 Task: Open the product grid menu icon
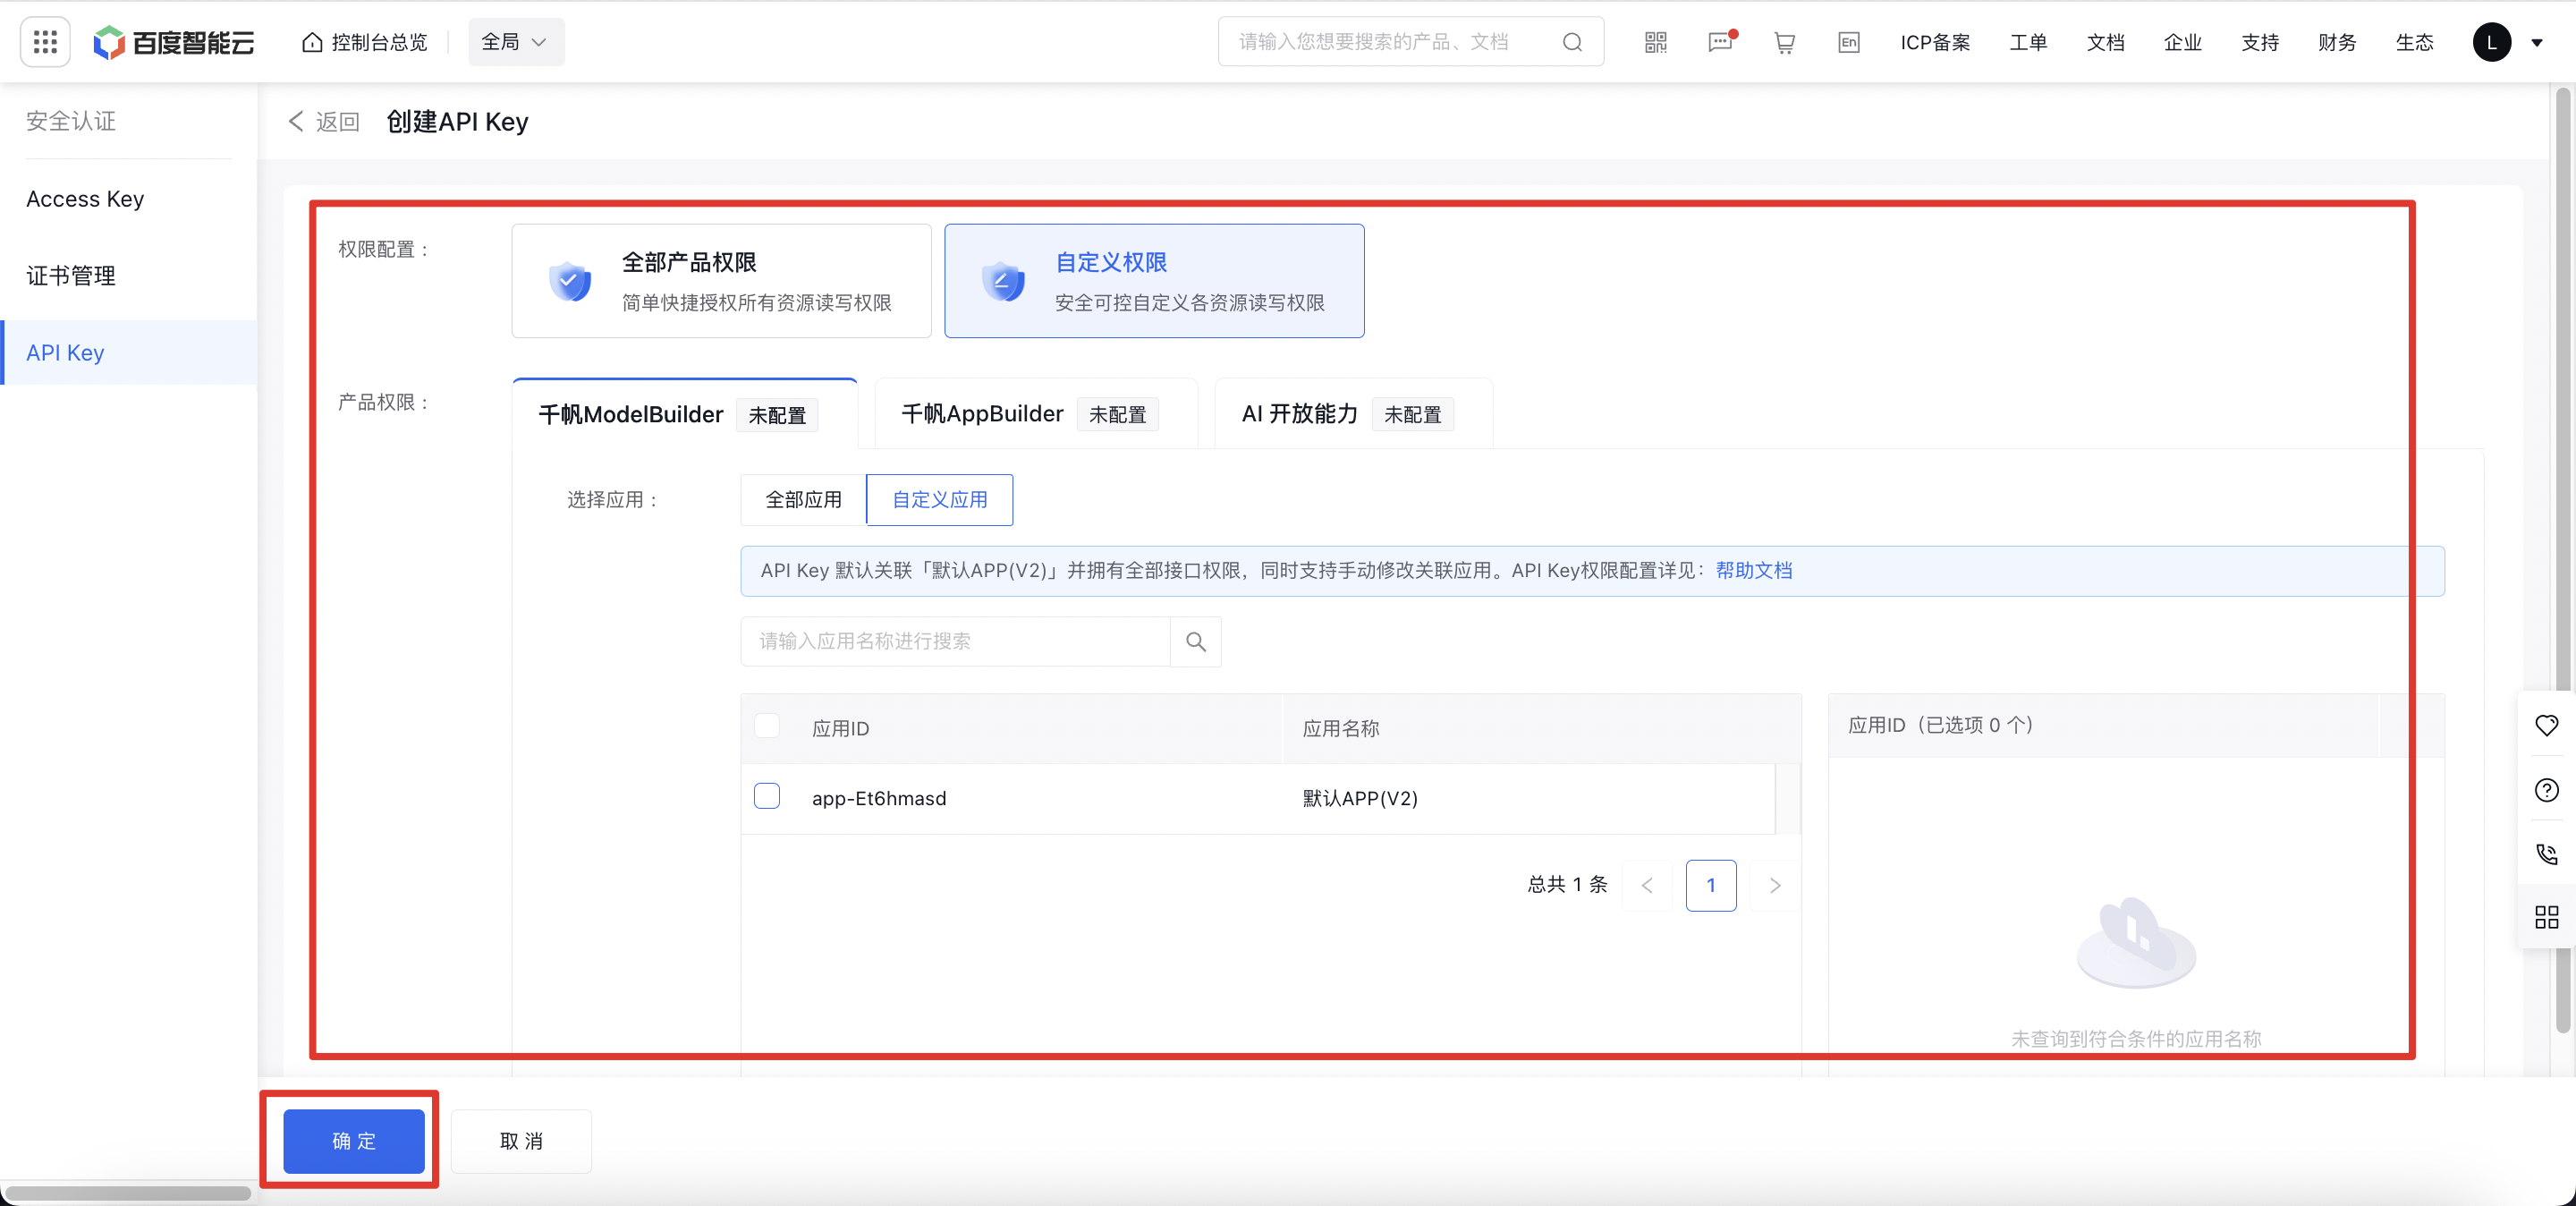[x=45, y=42]
